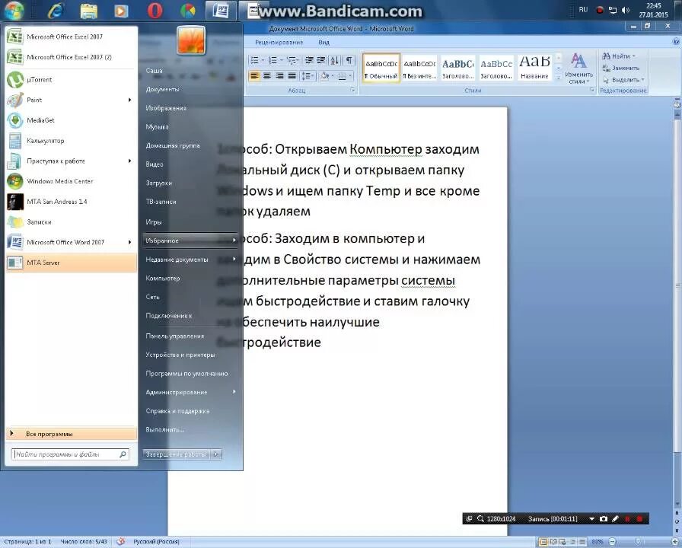Open Записки sticky notes
Screen dimensions: 682x548
tap(72, 221)
